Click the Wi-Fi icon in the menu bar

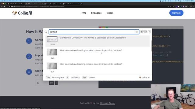[x=179, y=1]
